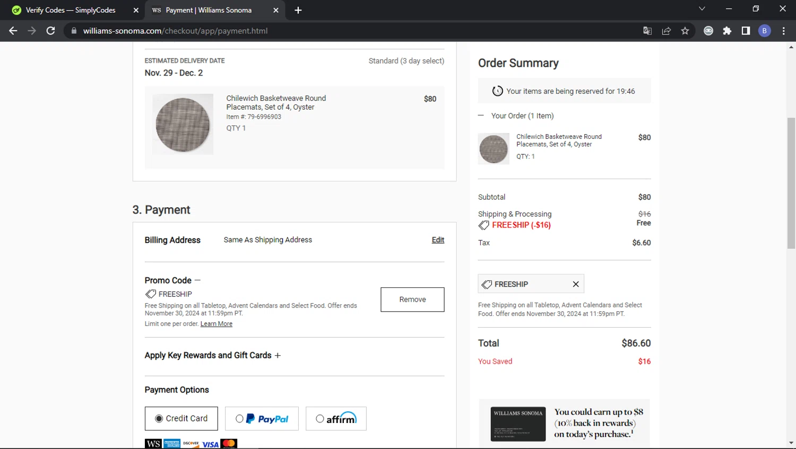Screen dimensions: 796x449
Task: Open Learn More promo code link
Action: click(x=217, y=324)
